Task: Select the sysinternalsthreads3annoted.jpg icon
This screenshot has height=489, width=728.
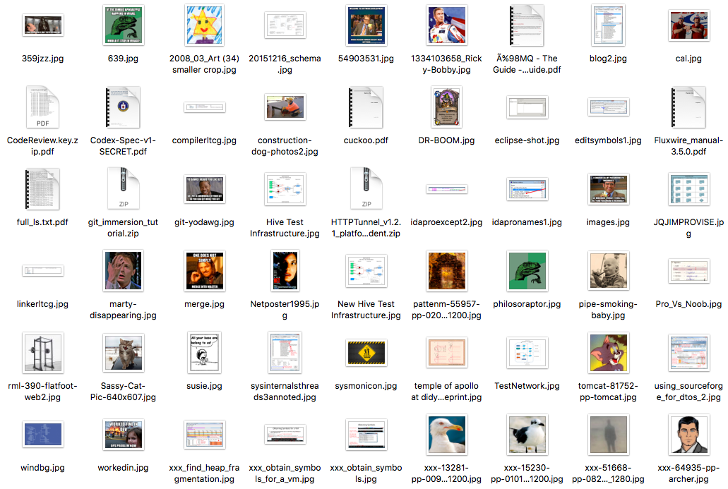Action: coord(285,353)
